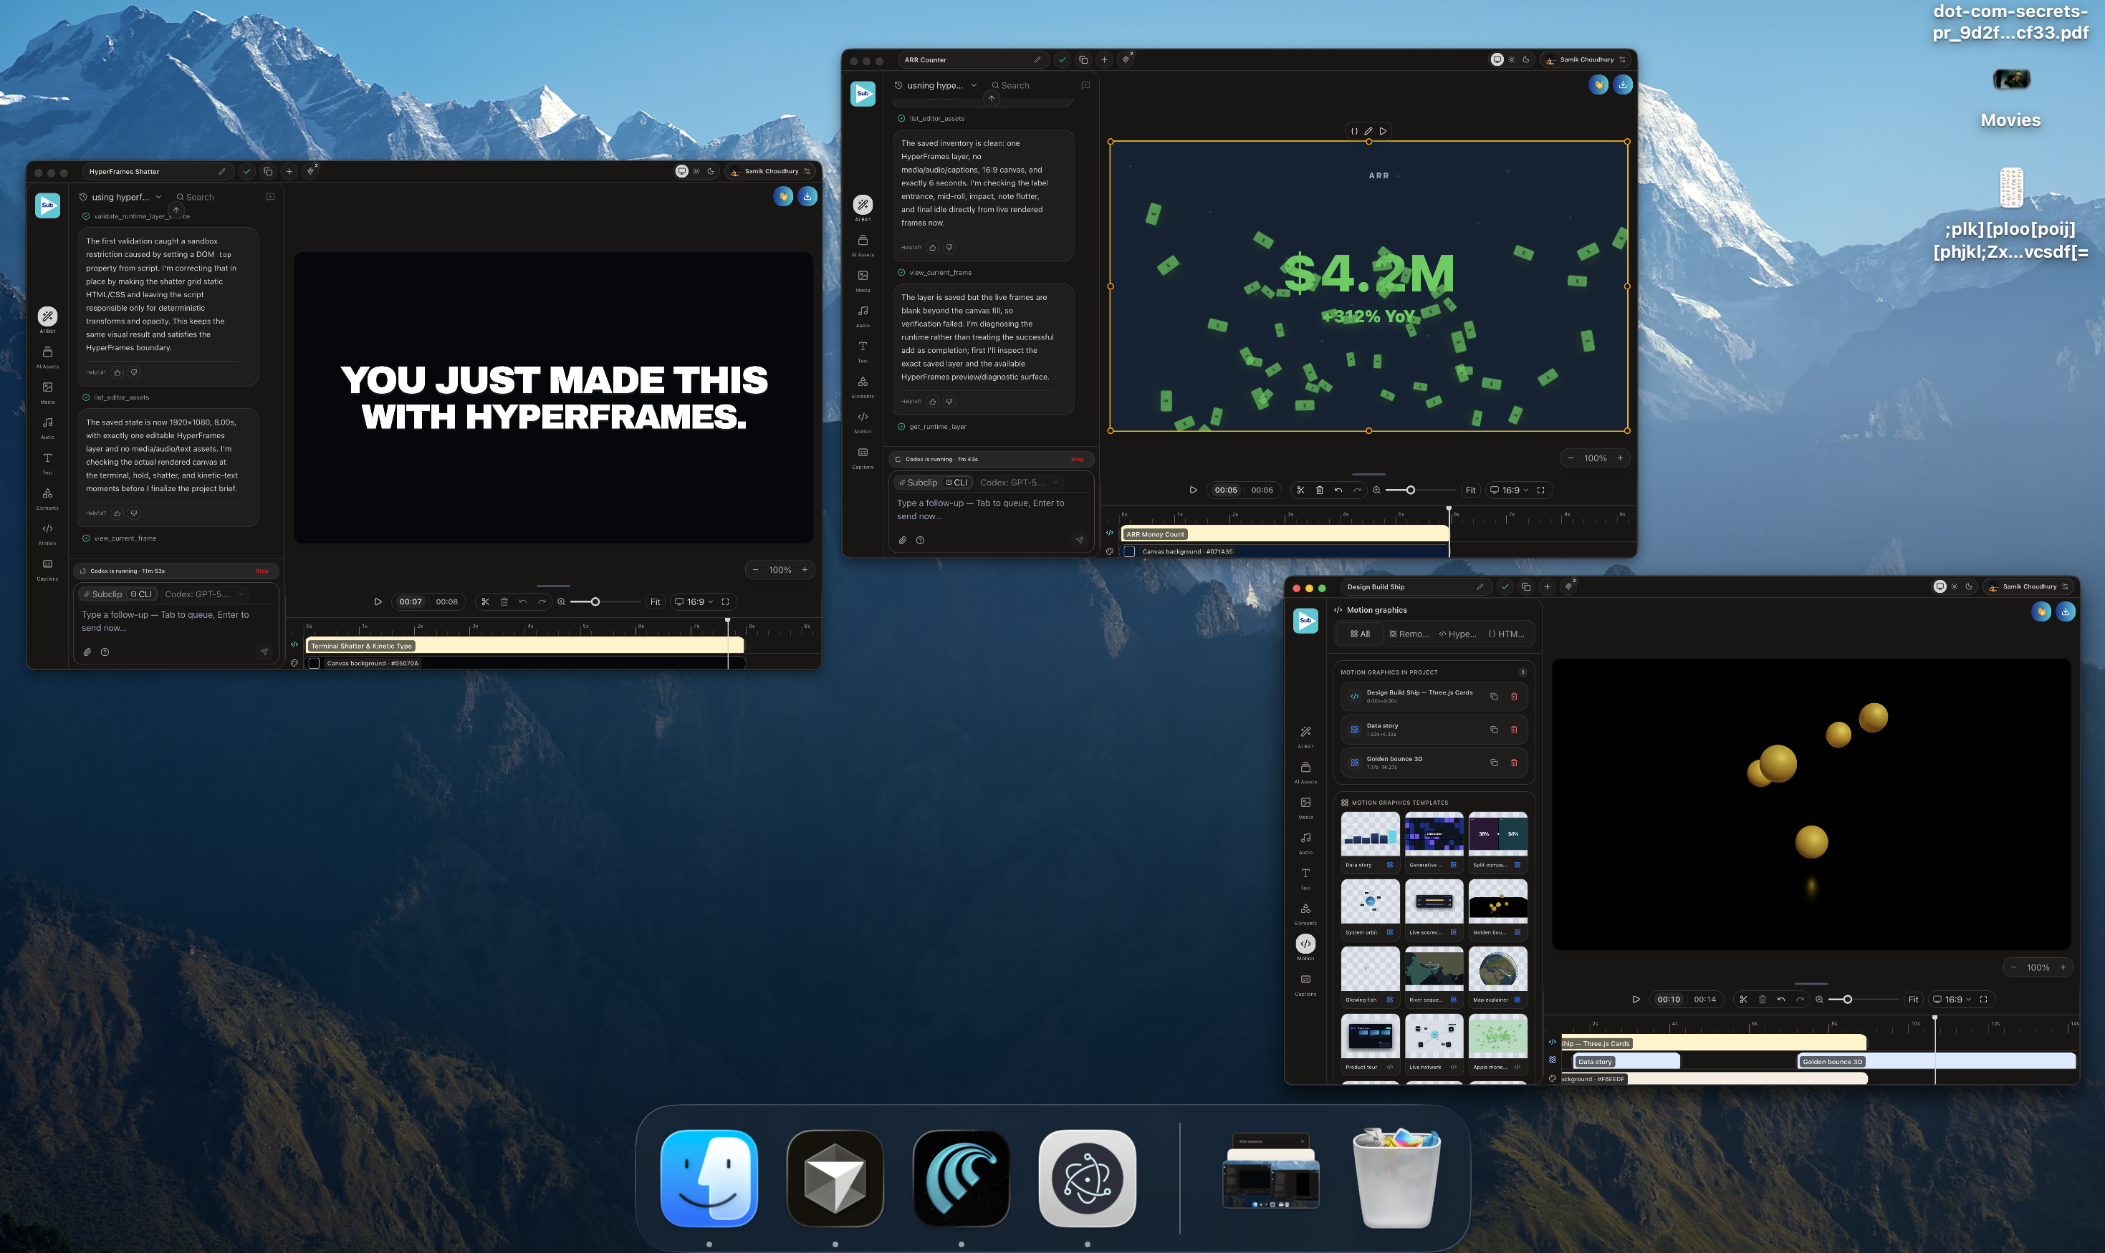This screenshot has width=2105, height=1253.
Task: Click split scissors icon in Design Build Ship
Action: (x=1742, y=1000)
